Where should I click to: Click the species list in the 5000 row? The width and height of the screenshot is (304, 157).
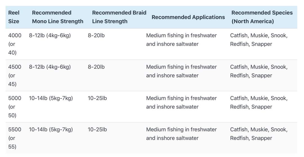tap(259, 102)
